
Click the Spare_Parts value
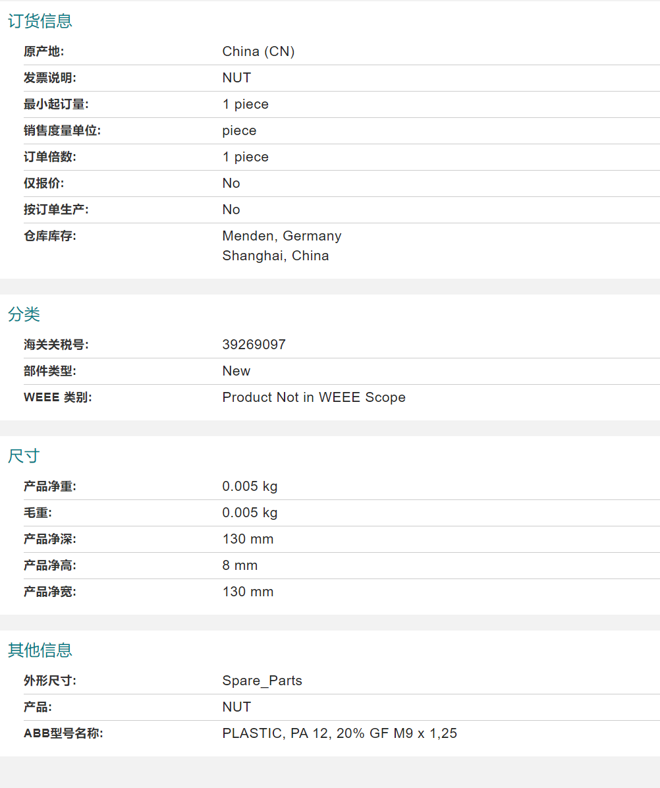pos(262,681)
